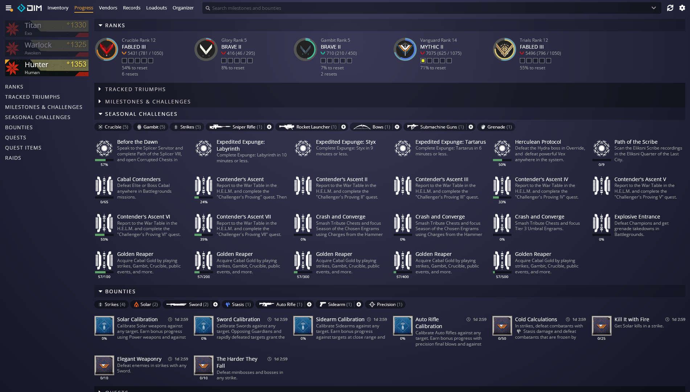Click Explosive Entrance challenge icon

pyautogui.click(x=601, y=223)
